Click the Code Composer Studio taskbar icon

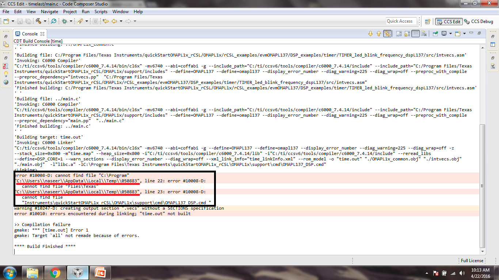point(78,273)
